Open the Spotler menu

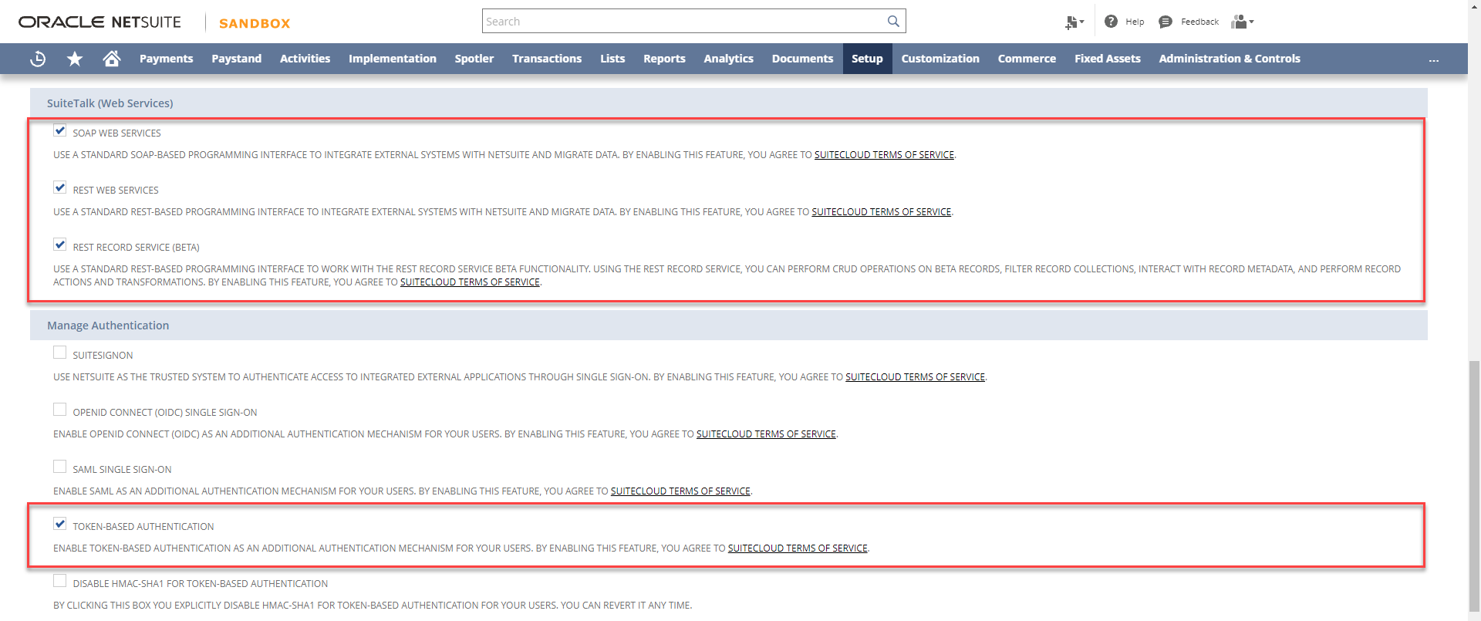click(474, 59)
